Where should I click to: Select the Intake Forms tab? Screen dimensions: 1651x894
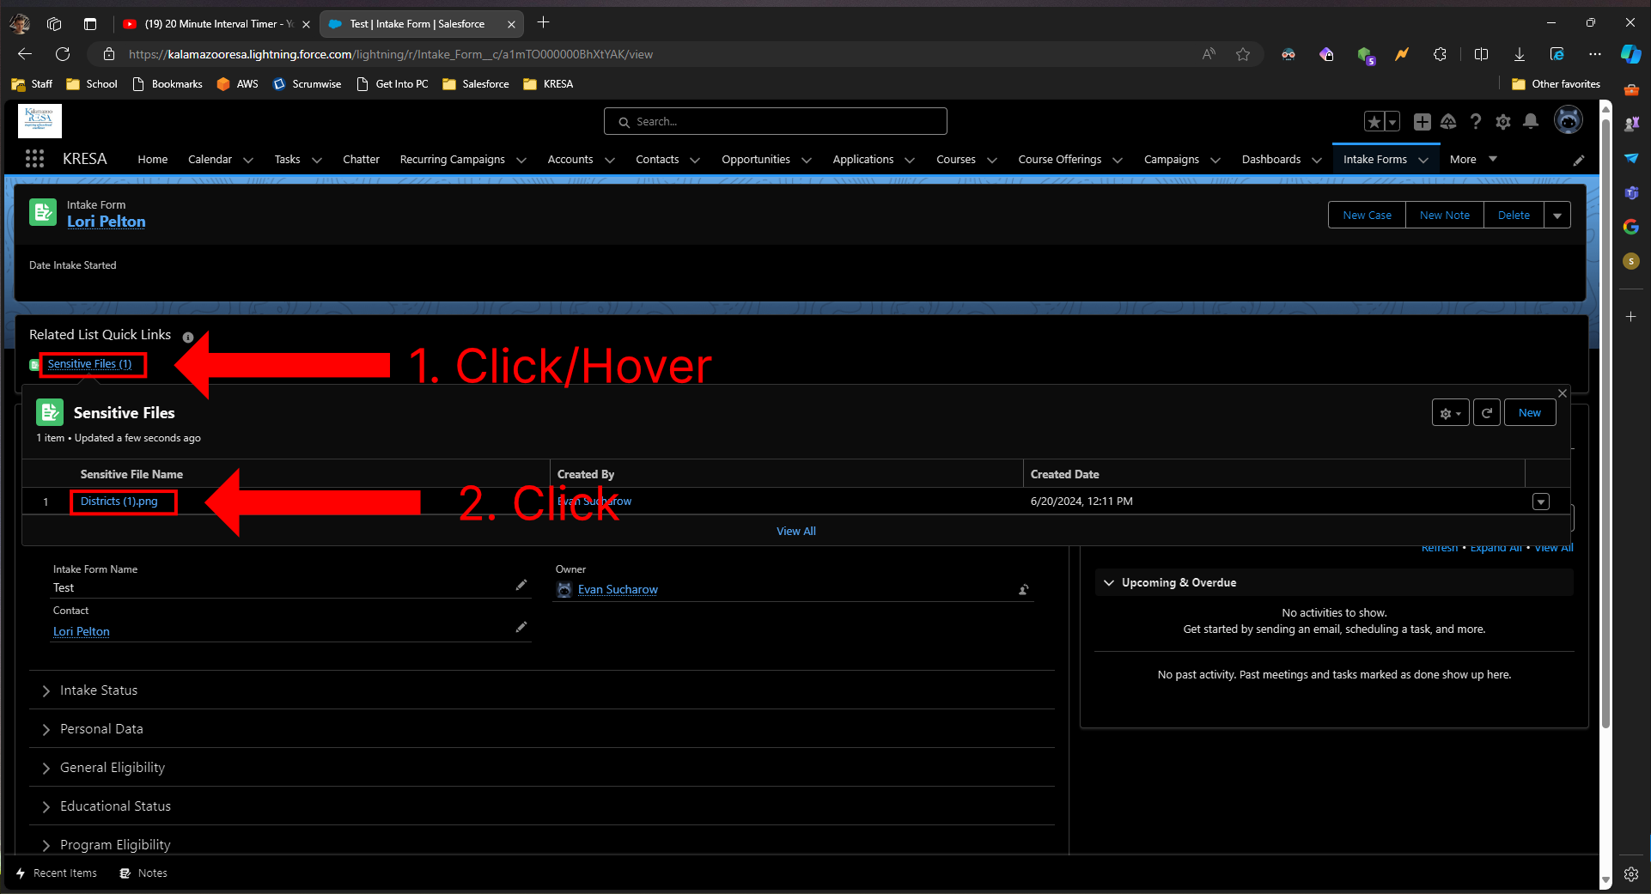point(1375,159)
